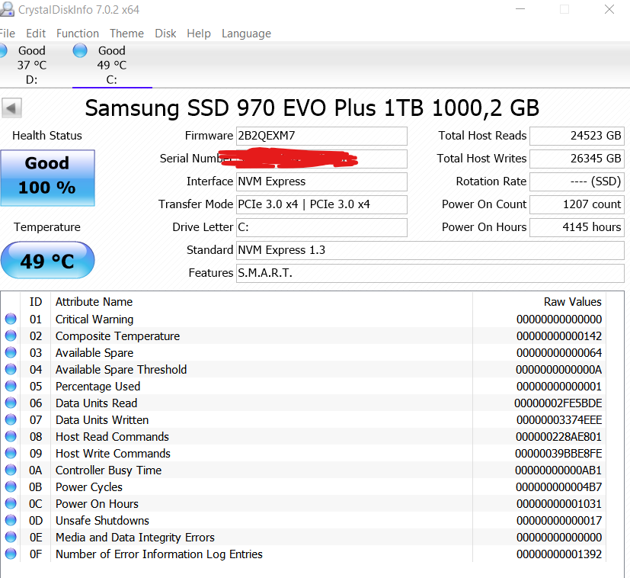630x578 pixels.
Task: Open the Language menu
Action: pyautogui.click(x=246, y=34)
